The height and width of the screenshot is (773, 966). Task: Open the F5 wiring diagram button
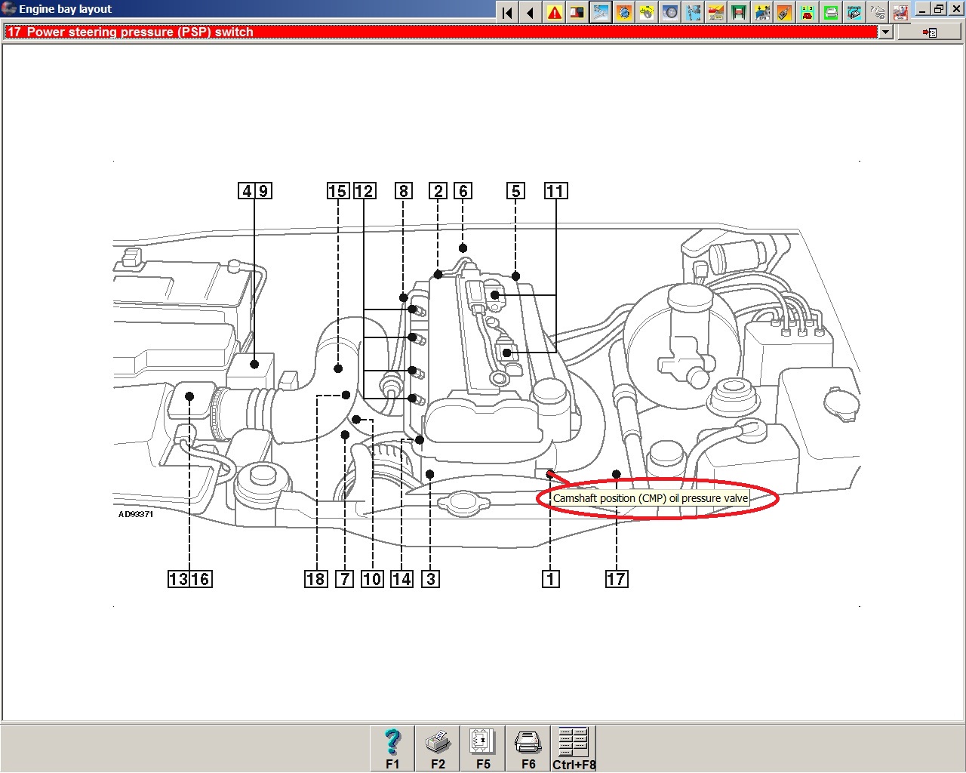click(483, 747)
